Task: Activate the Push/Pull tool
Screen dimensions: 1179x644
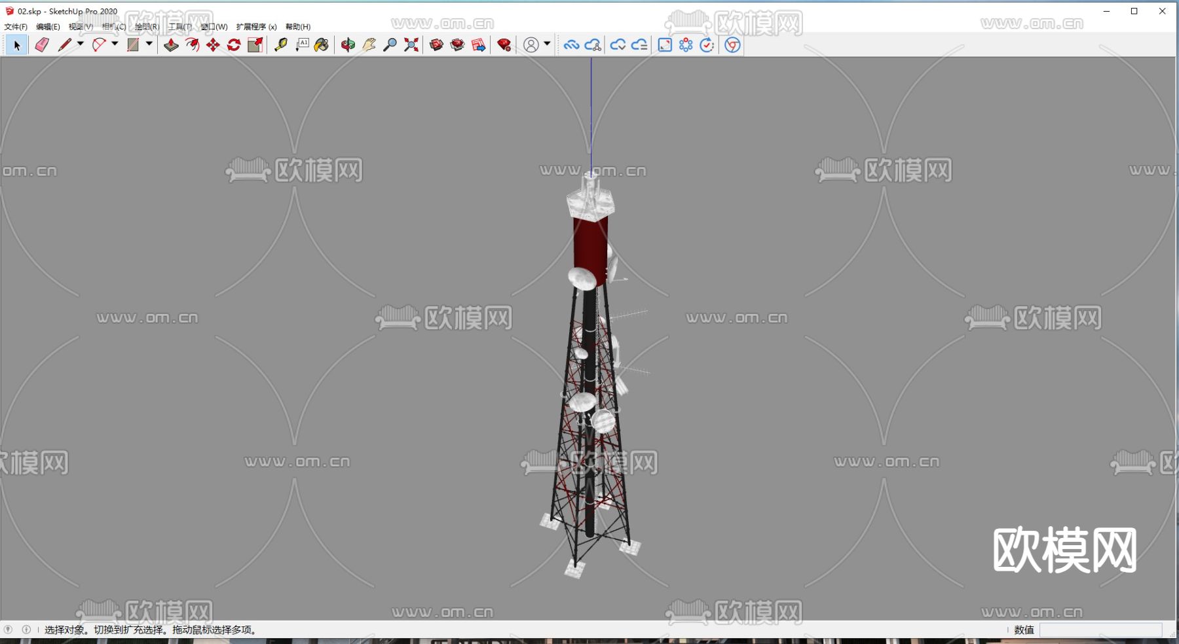Action: pos(171,45)
